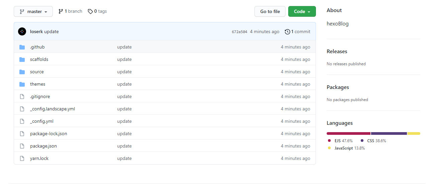The image size is (443, 185).
Task: Open the package.json file
Action: click(43, 146)
